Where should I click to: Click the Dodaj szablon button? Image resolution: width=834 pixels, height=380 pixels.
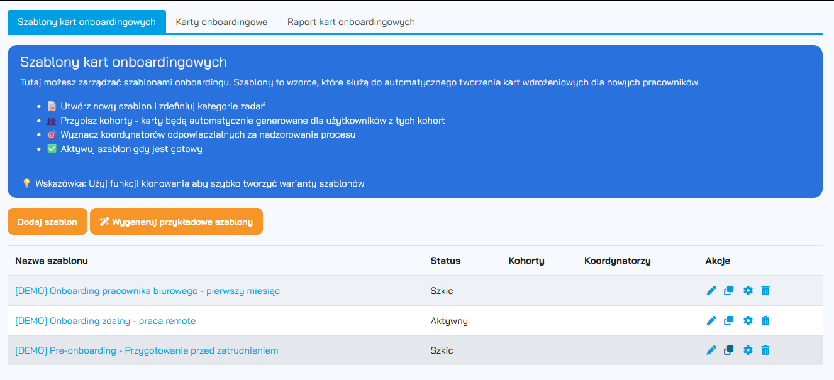47,222
